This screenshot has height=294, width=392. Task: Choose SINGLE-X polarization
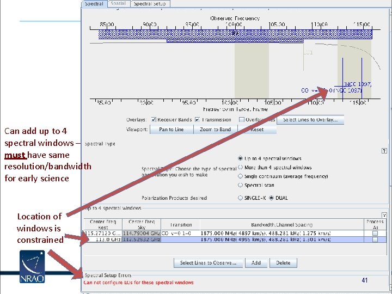(240, 198)
